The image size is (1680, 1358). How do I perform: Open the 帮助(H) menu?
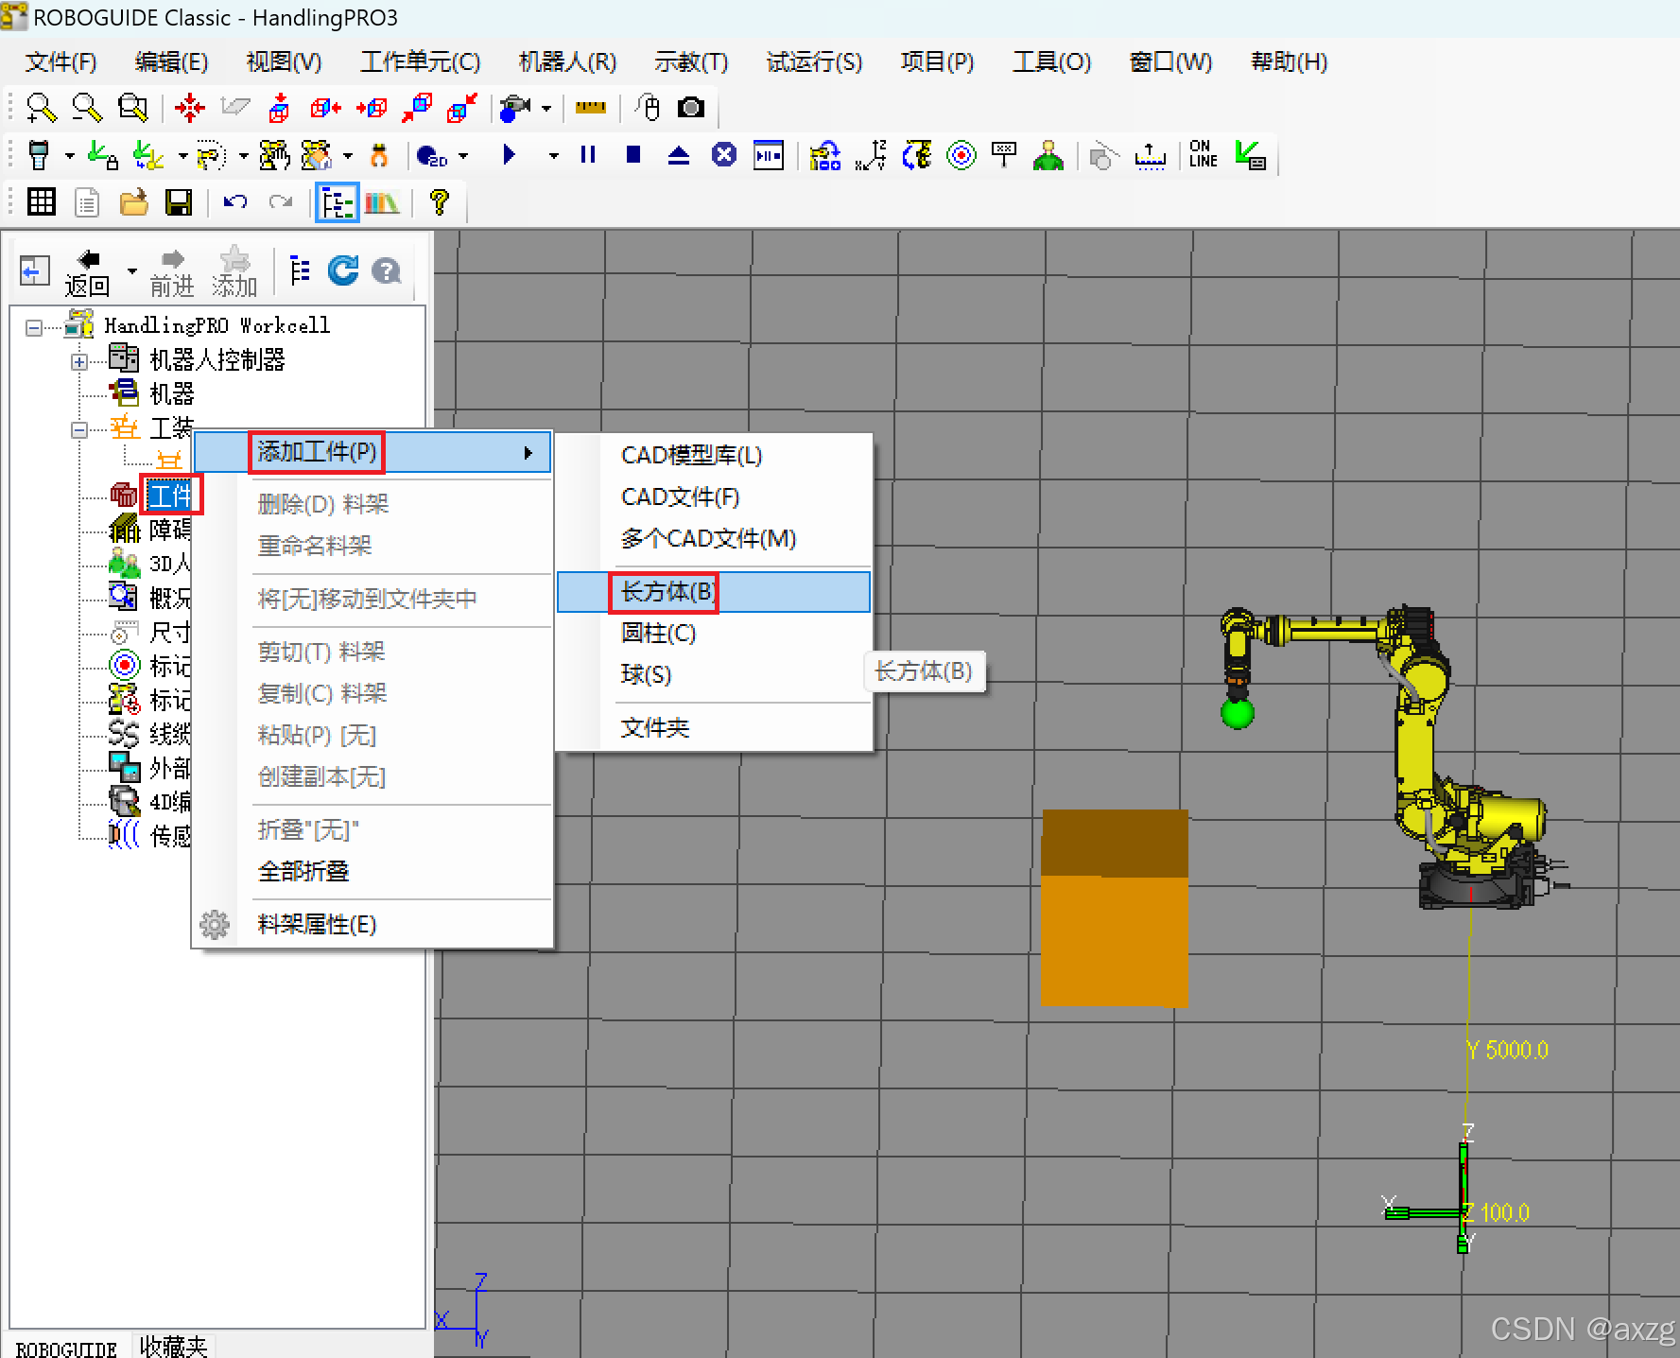[1290, 62]
